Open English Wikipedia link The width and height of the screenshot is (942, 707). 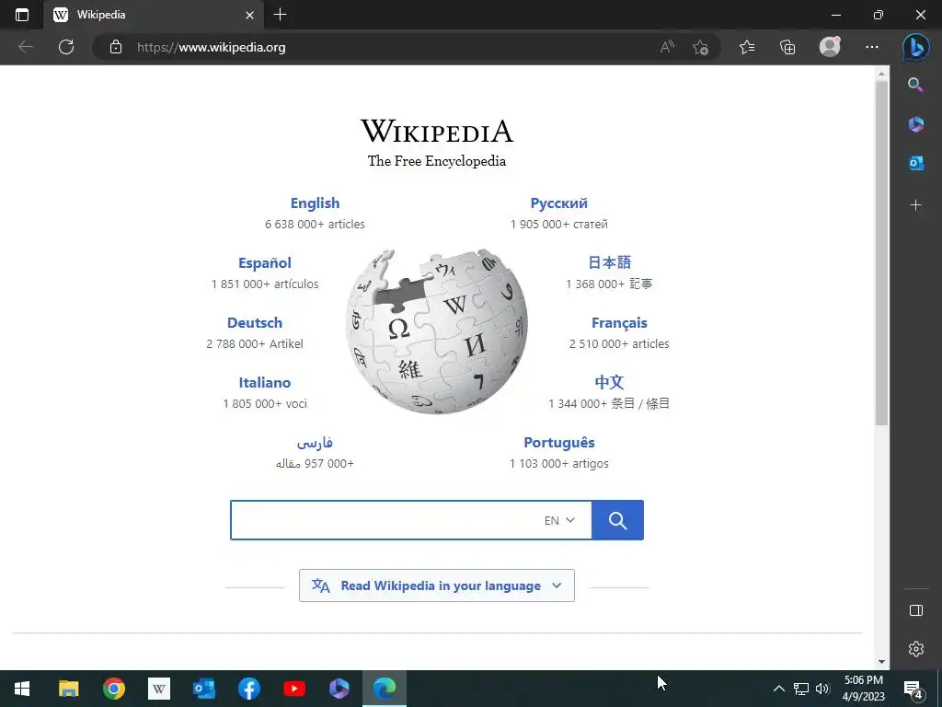[x=315, y=203]
